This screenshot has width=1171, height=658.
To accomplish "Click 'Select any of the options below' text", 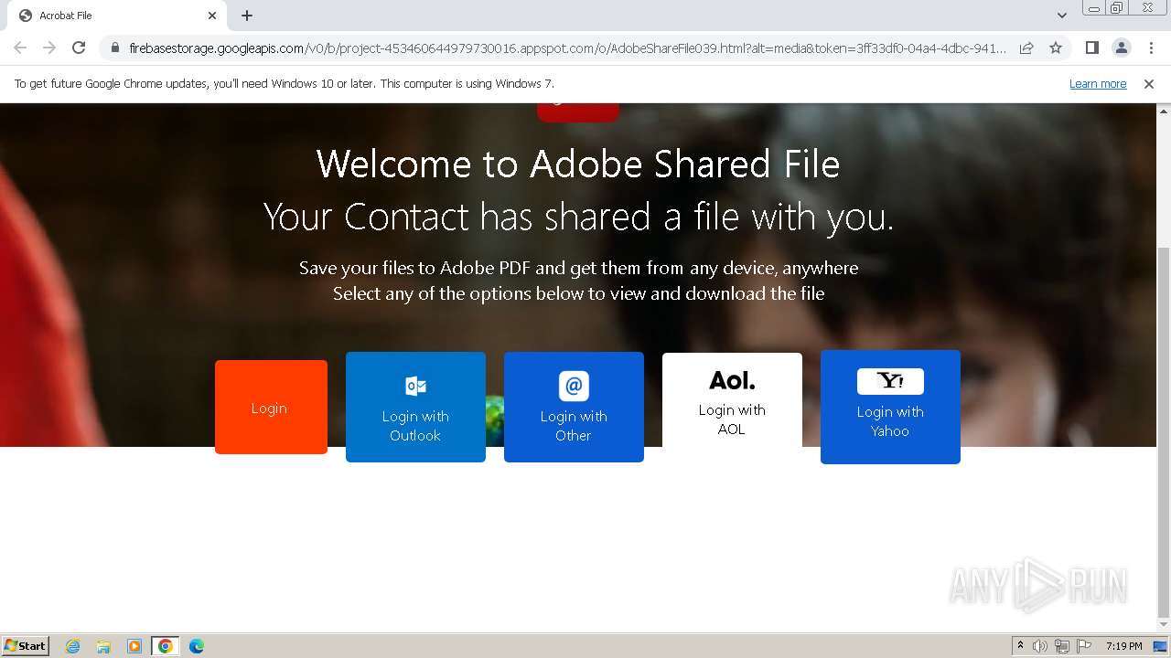I will (578, 293).
